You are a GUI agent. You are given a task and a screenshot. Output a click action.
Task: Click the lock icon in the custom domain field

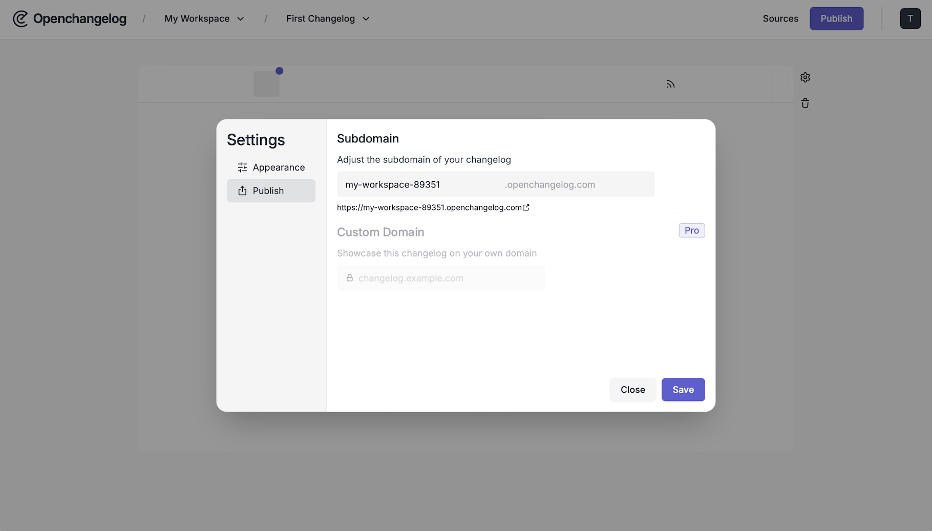(x=350, y=278)
